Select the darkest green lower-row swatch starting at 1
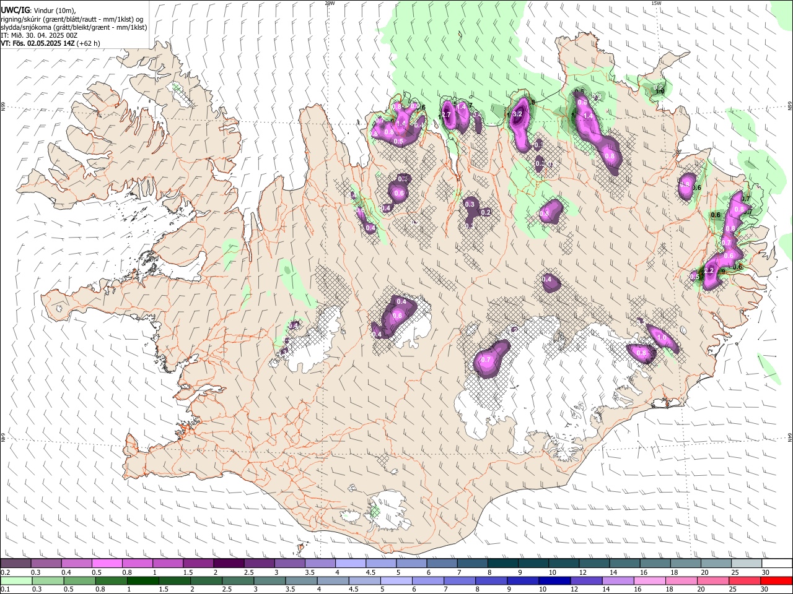The image size is (793, 594). (x=143, y=580)
